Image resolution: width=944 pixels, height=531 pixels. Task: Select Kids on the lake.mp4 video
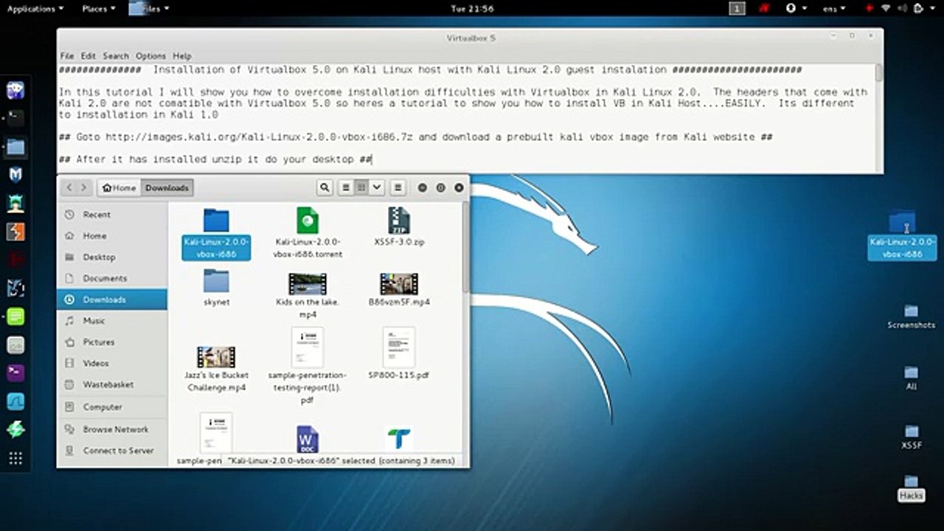click(308, 295)
